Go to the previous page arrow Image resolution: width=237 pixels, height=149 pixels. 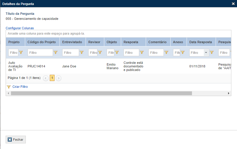click(46, 78)
